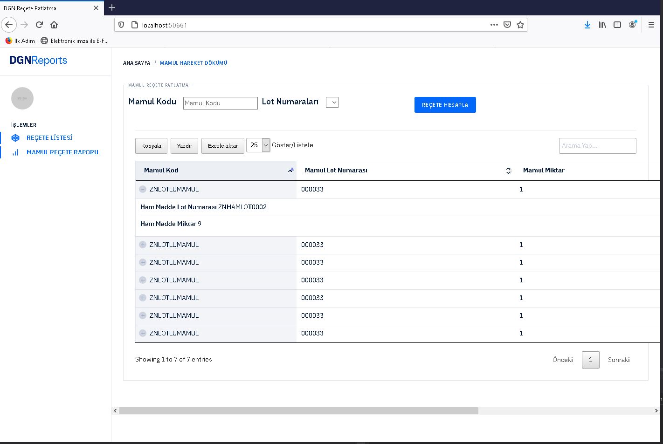Click the user avatar placeholder image
663x444 pixels.
[22, 98]
